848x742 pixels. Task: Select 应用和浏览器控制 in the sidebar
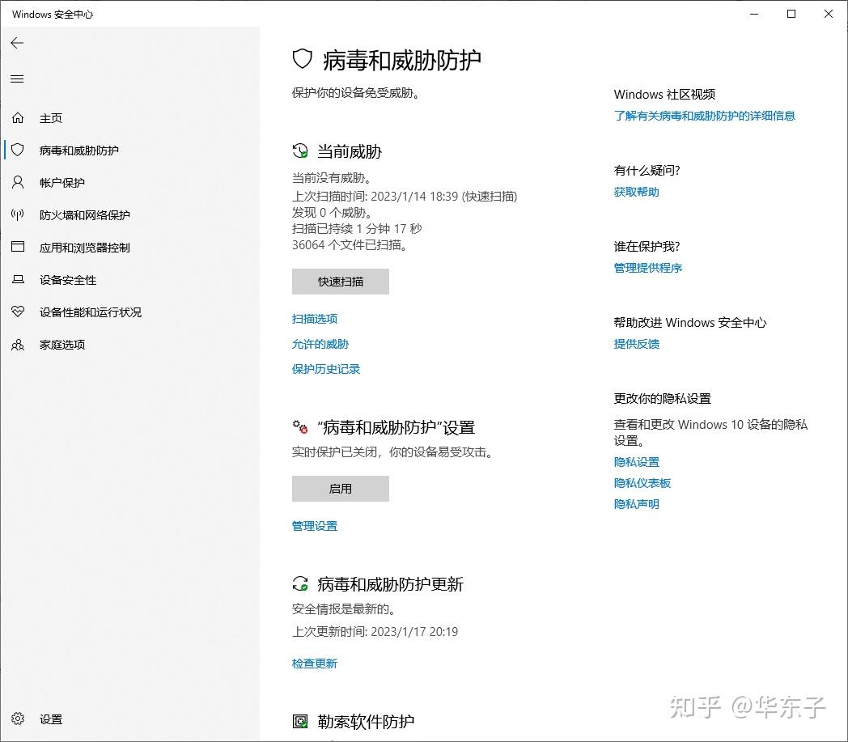click(129, 247)
